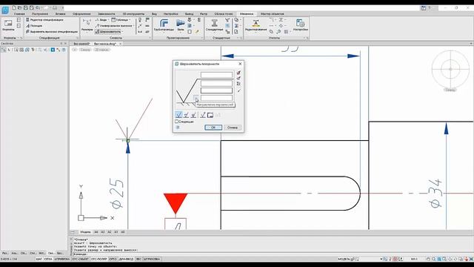Click the third highlighted input field
Viewport: 474px width, 267px height.
216,90
